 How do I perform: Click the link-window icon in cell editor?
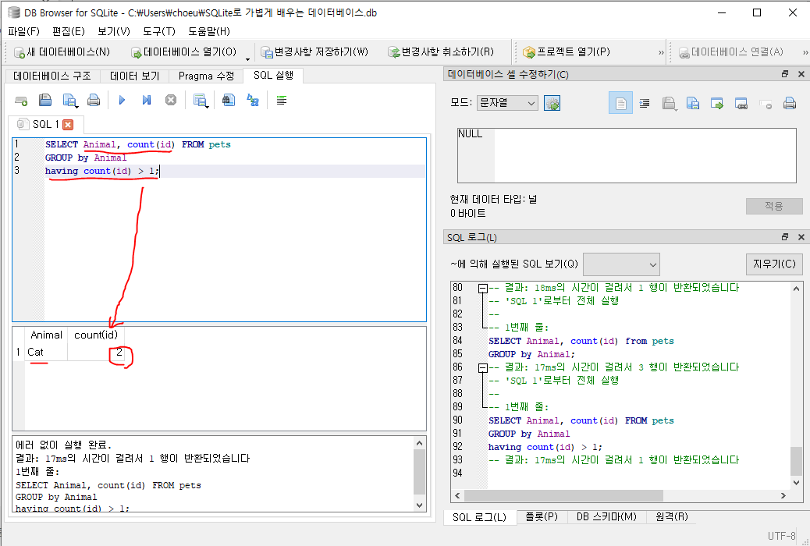coord(741,103)
